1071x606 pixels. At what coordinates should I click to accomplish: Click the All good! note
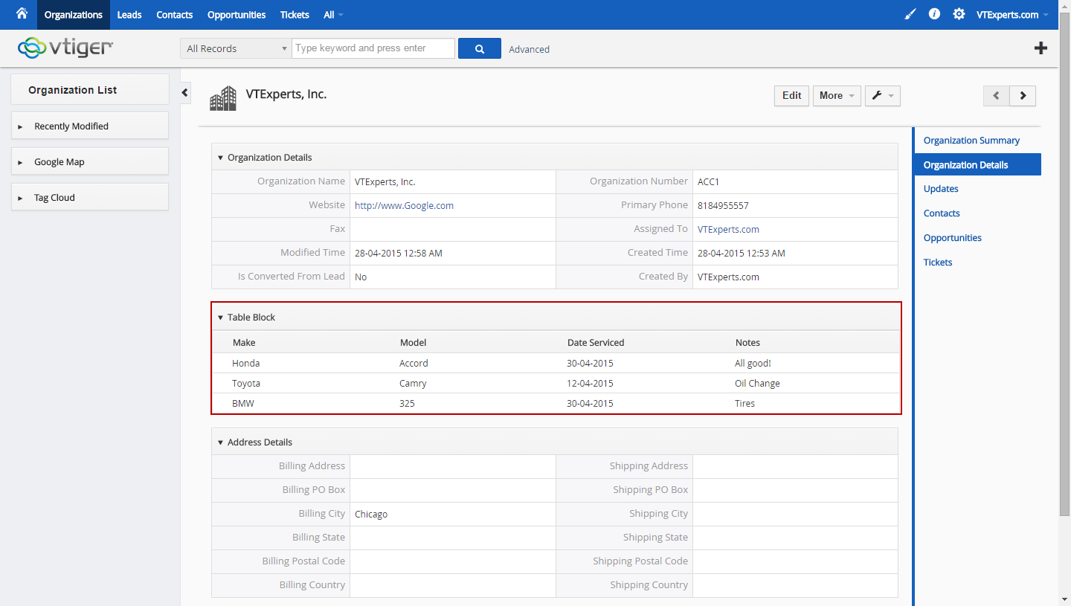click(753, 363)
